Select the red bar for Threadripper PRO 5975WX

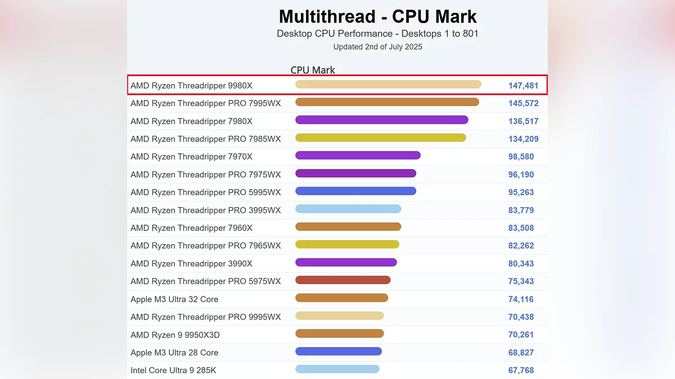(343, 280)
